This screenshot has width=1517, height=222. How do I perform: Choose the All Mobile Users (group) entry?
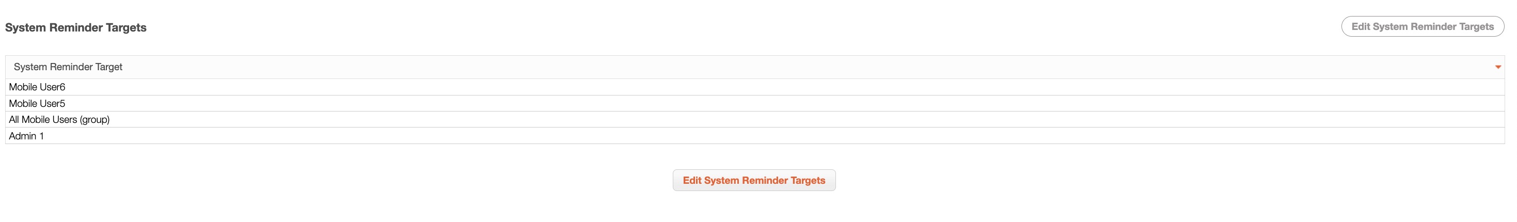(59, 120)
